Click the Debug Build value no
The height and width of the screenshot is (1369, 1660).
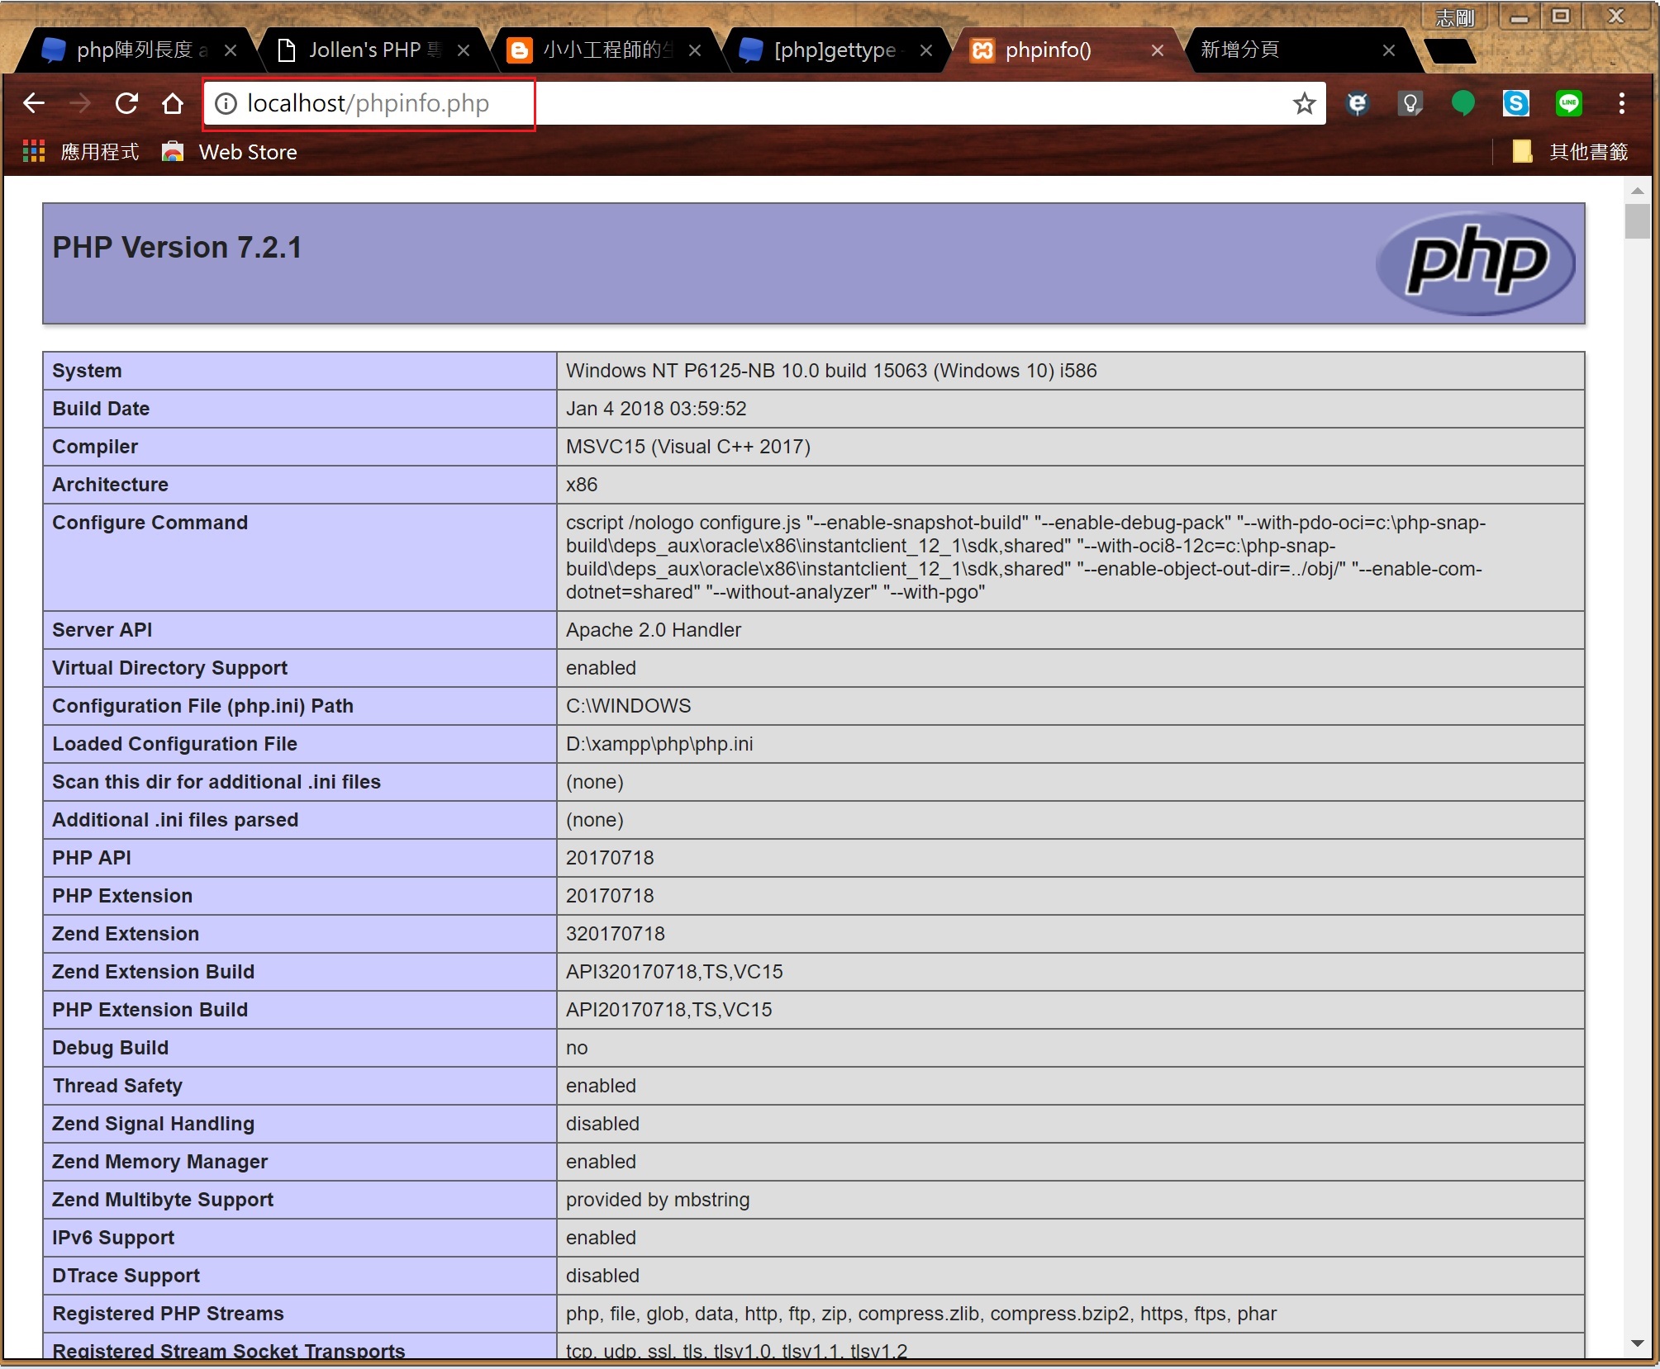pyautogui.click(x=577, y=1048)
